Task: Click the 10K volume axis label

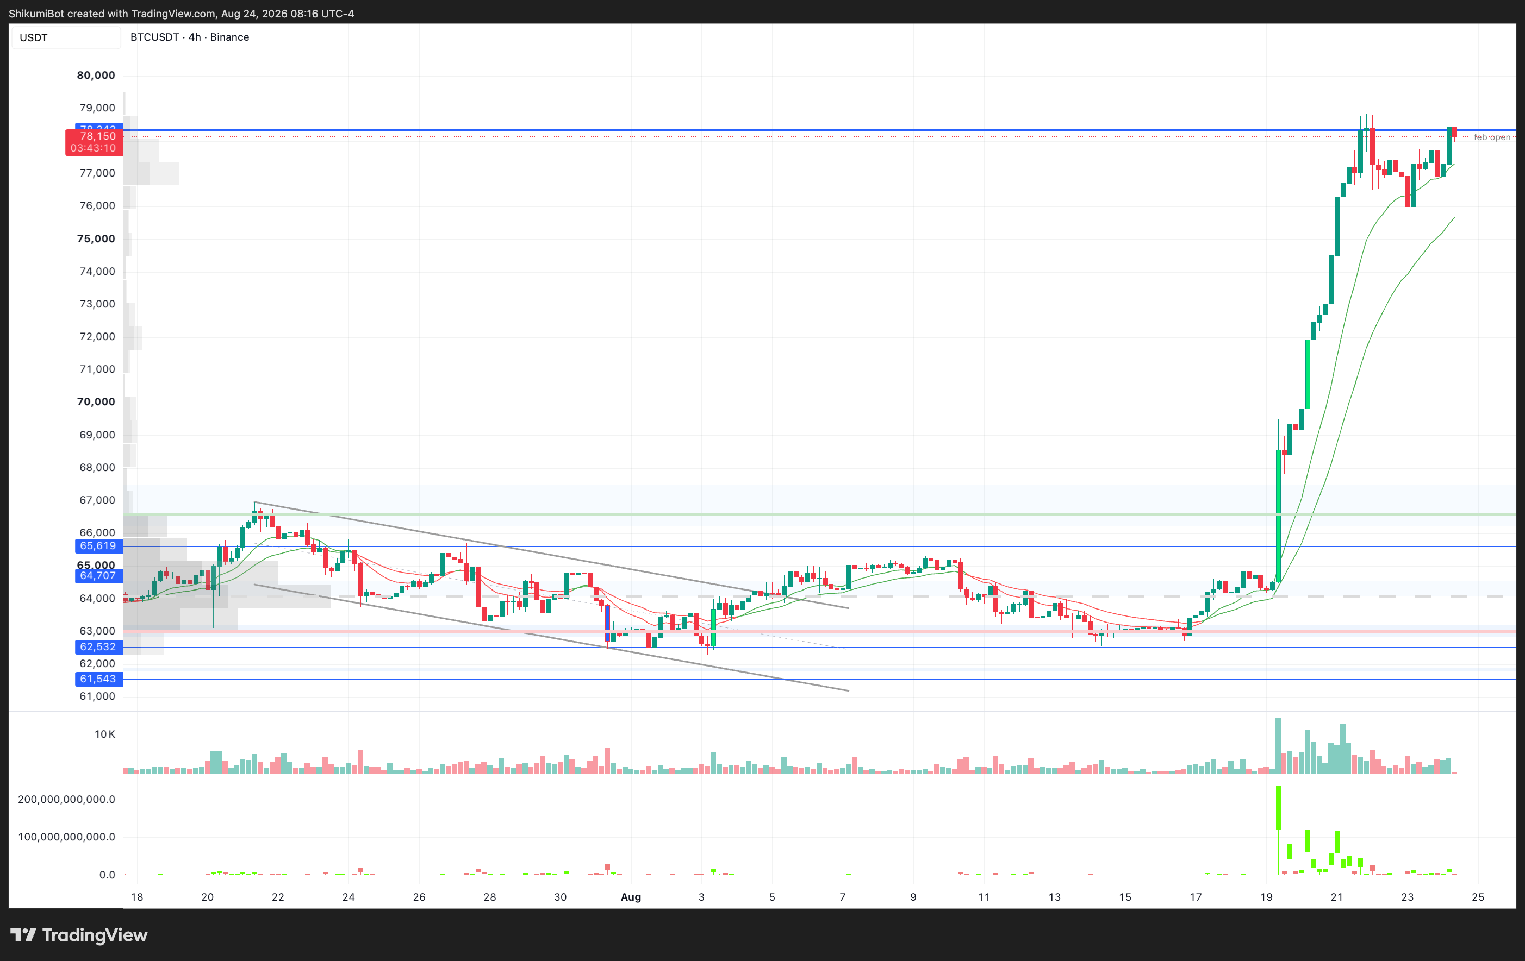Action: [105, 734]
